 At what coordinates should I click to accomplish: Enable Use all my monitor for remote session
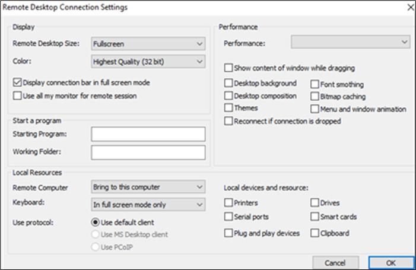pyautogui.click(x=17, y=95)
